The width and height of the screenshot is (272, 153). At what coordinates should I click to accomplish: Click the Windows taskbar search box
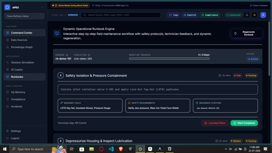click(x=38, y=149)
